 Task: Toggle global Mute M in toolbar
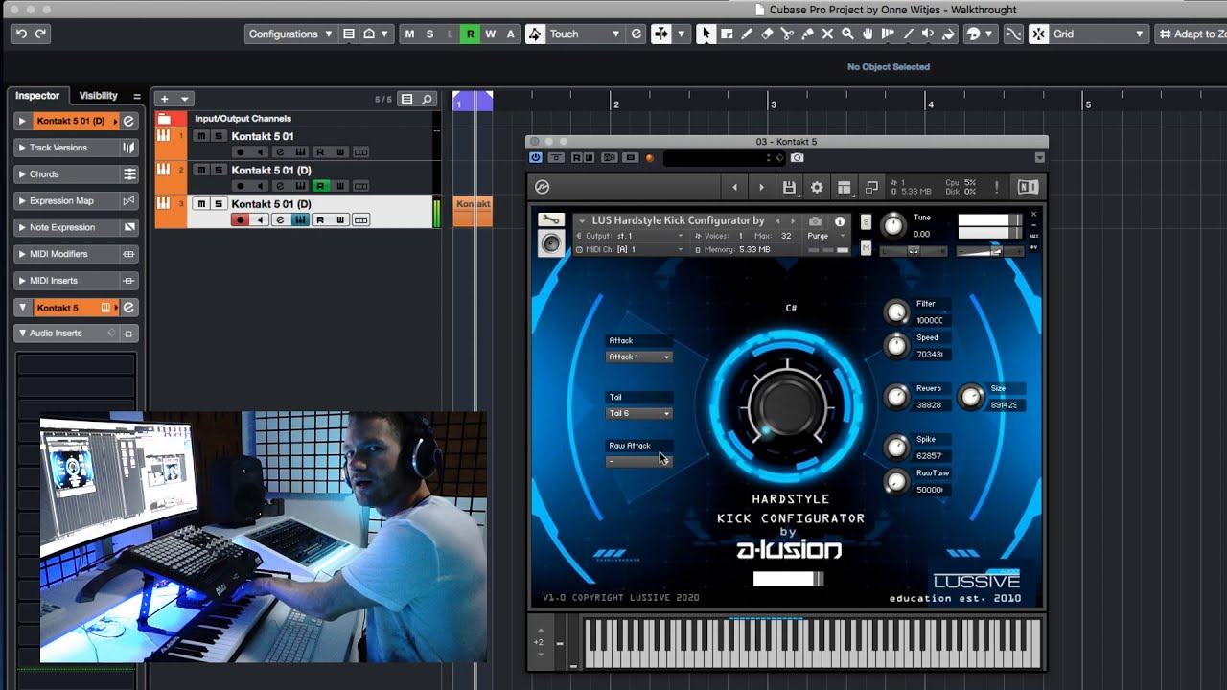(x=409, y=34)
